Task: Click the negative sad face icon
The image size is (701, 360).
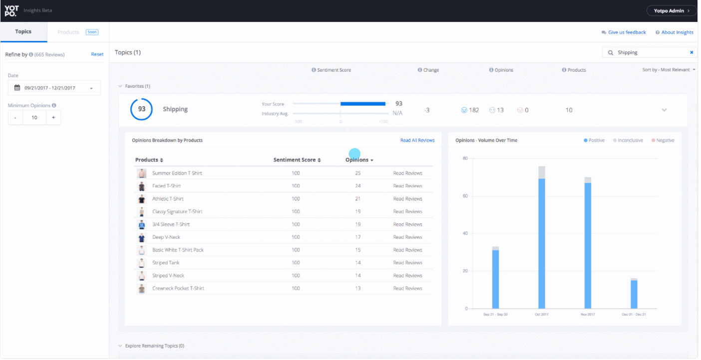Action: click(520, 110)
